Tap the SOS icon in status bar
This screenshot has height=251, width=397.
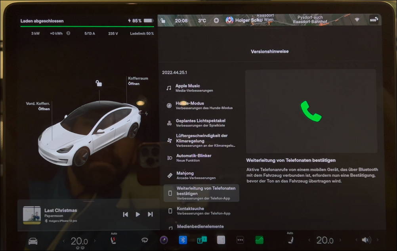(374, 20)
